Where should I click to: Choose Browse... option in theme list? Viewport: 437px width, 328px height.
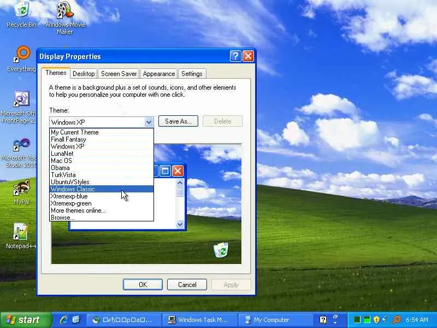point(102,218)
